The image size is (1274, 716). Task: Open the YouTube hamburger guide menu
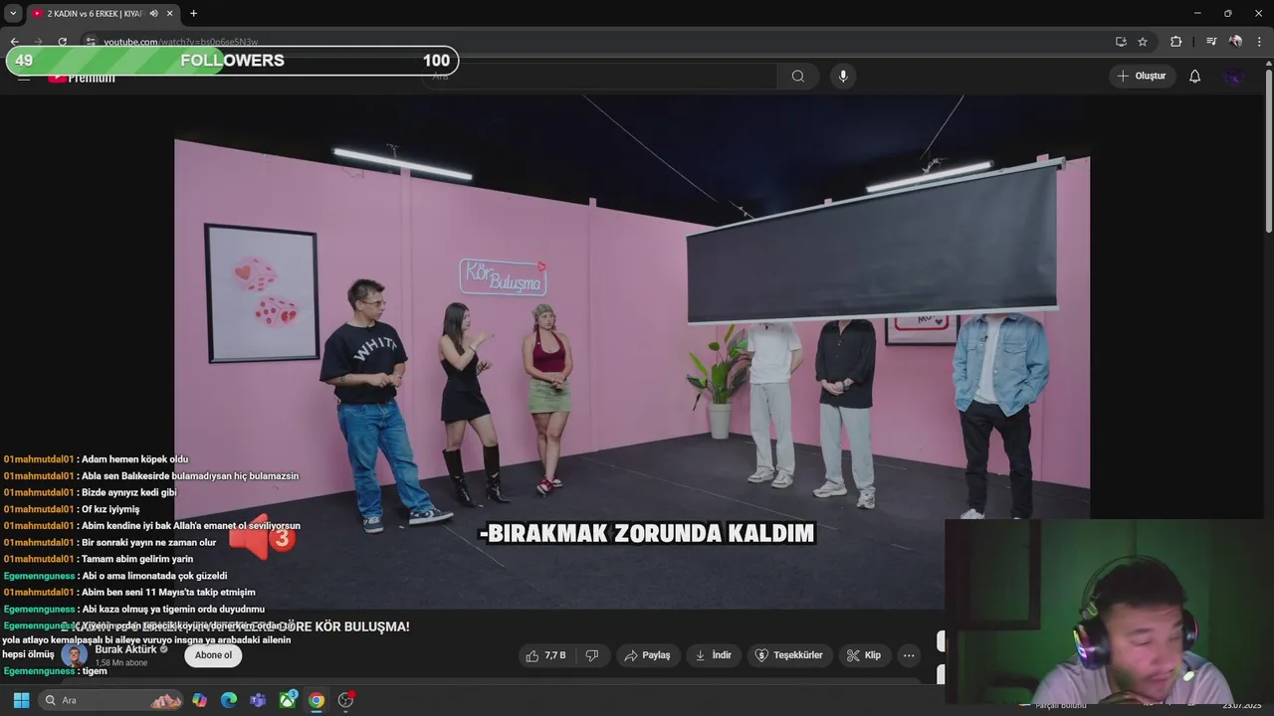(x=24, y=78)
